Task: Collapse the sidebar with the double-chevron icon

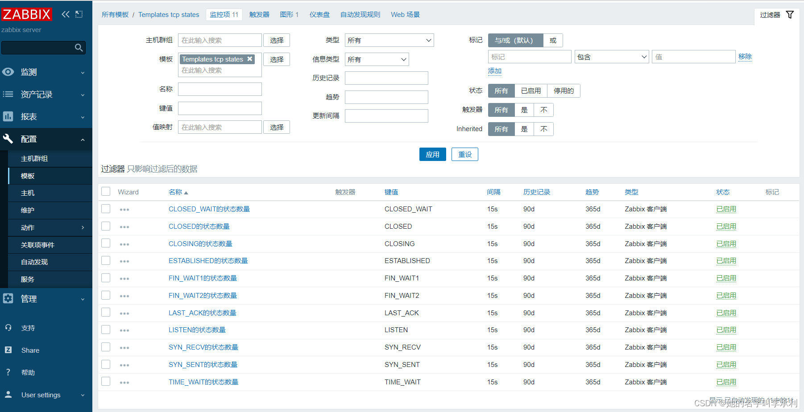Action: 65,14
